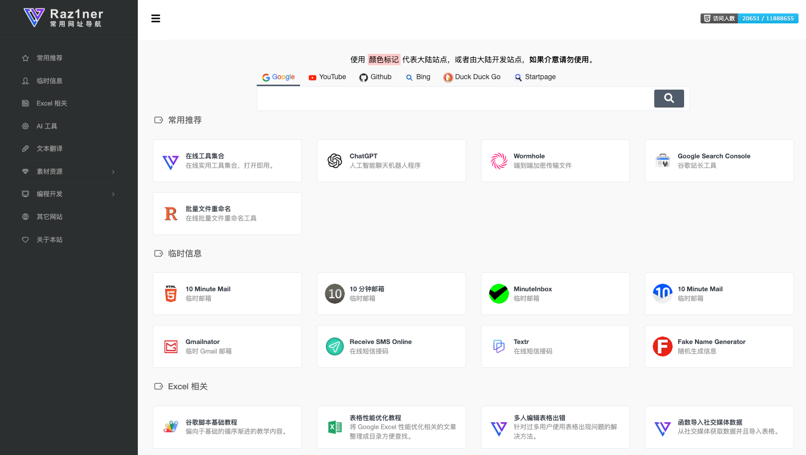Open ChatGPT link title

click(x=363, y=156)
